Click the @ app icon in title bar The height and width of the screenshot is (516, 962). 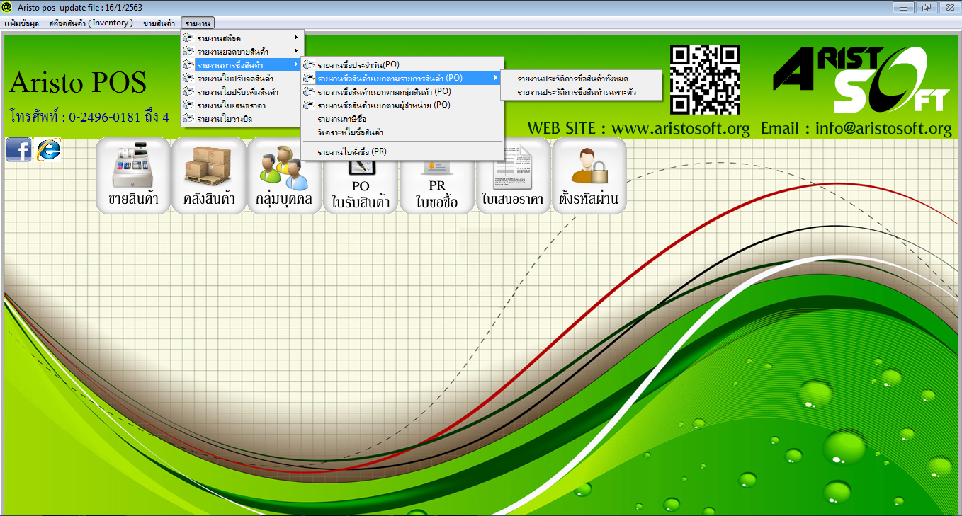click(7, 6)
